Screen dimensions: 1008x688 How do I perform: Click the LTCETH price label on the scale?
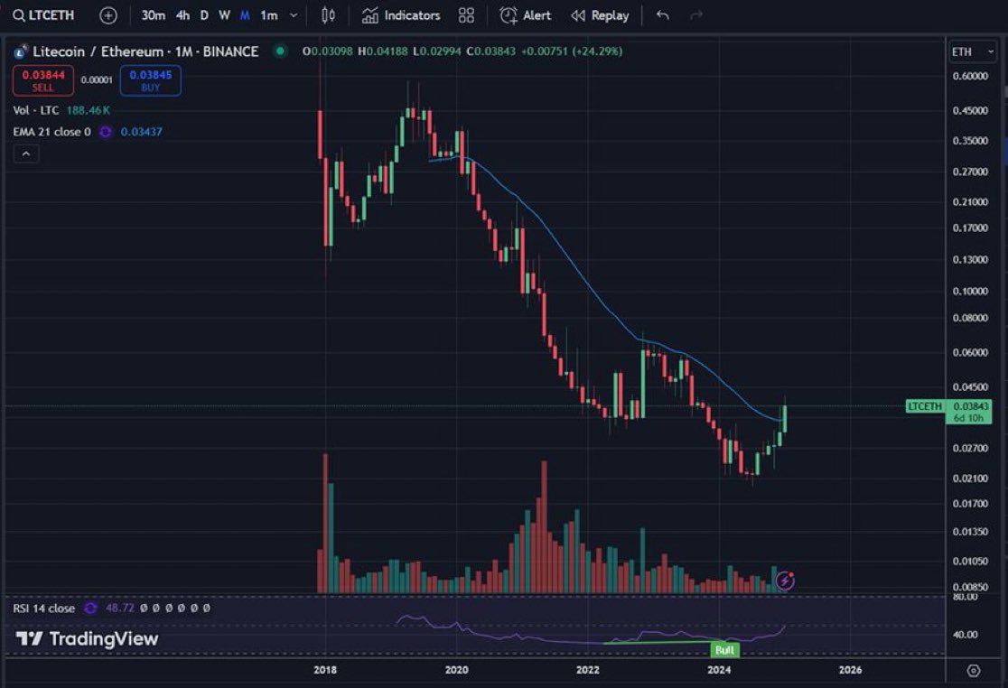924,406
